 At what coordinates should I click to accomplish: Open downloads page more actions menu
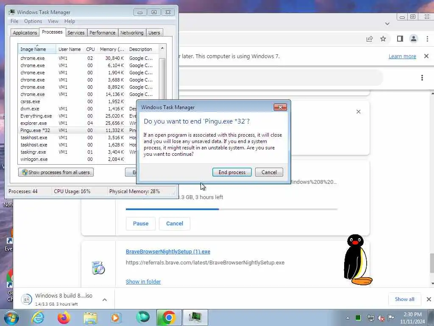tap(422, 78)
